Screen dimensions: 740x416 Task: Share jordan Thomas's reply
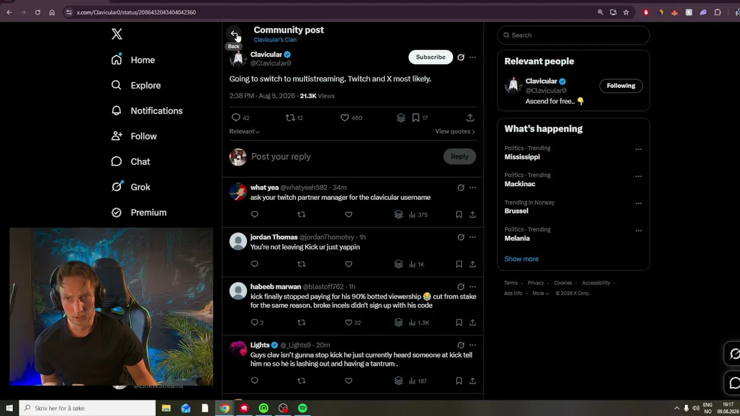click(x=472, y=264)
